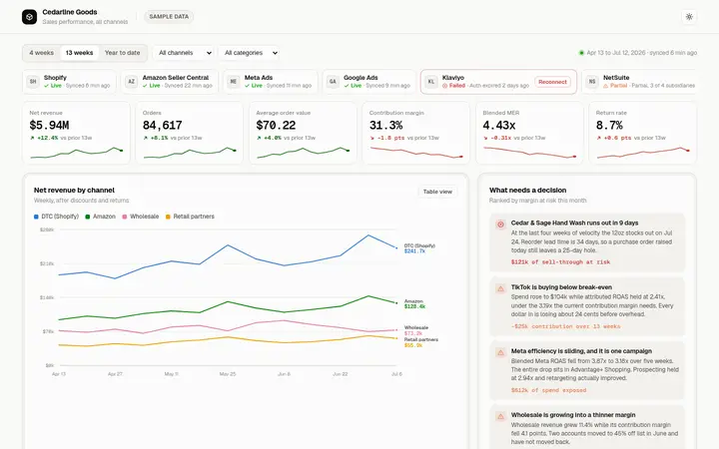Toggle Retail partners legend series
Image resolution: width=719 pixels, height=449 pixels.
(x=190, y=217)
